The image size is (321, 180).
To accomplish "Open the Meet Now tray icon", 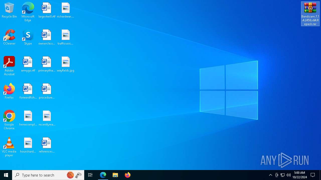I will tap(277, 175).
